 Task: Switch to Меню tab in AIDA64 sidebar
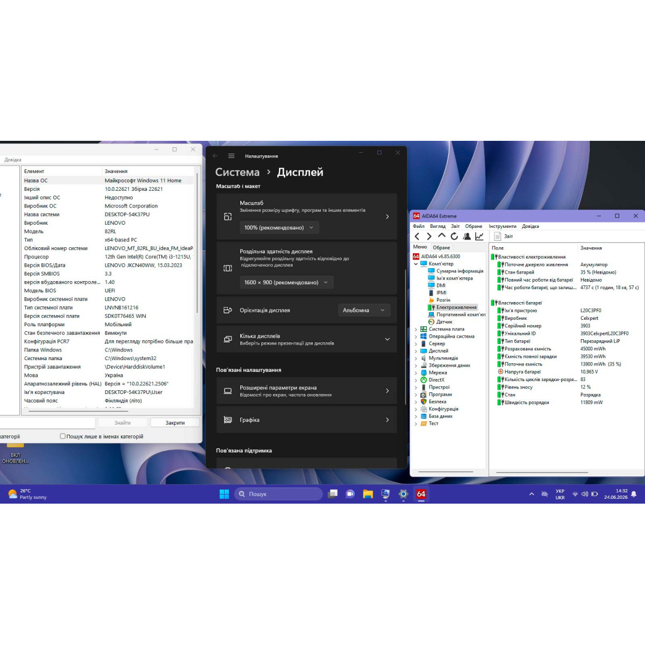tap(420, 247)
